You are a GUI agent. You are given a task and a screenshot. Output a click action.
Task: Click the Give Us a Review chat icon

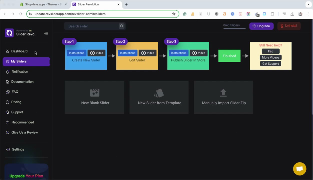[x=7, y=132]
